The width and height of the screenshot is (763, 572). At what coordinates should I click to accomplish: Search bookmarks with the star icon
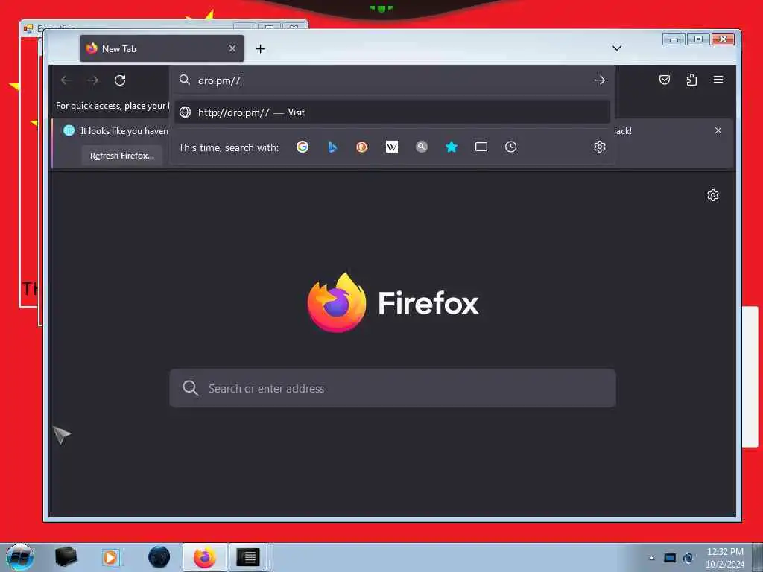452,147
